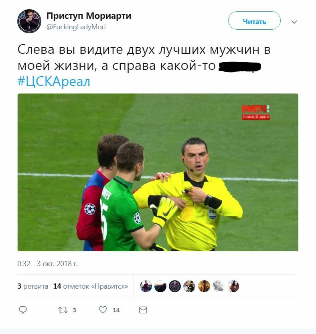Open last liker avatar in row
Screen dimensions: 316x334
coord(233,286)
